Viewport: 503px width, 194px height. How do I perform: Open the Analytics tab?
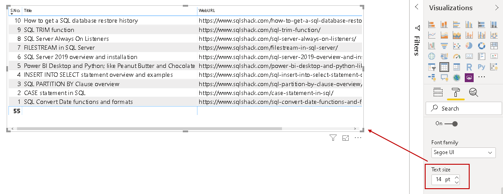(473, 92)
